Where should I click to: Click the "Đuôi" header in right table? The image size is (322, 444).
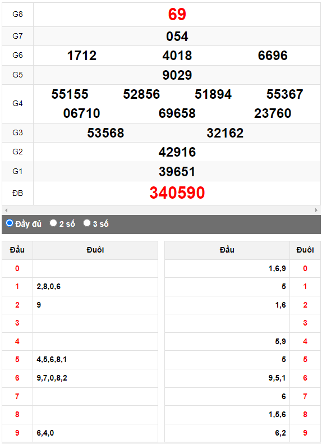coord(305,250)
